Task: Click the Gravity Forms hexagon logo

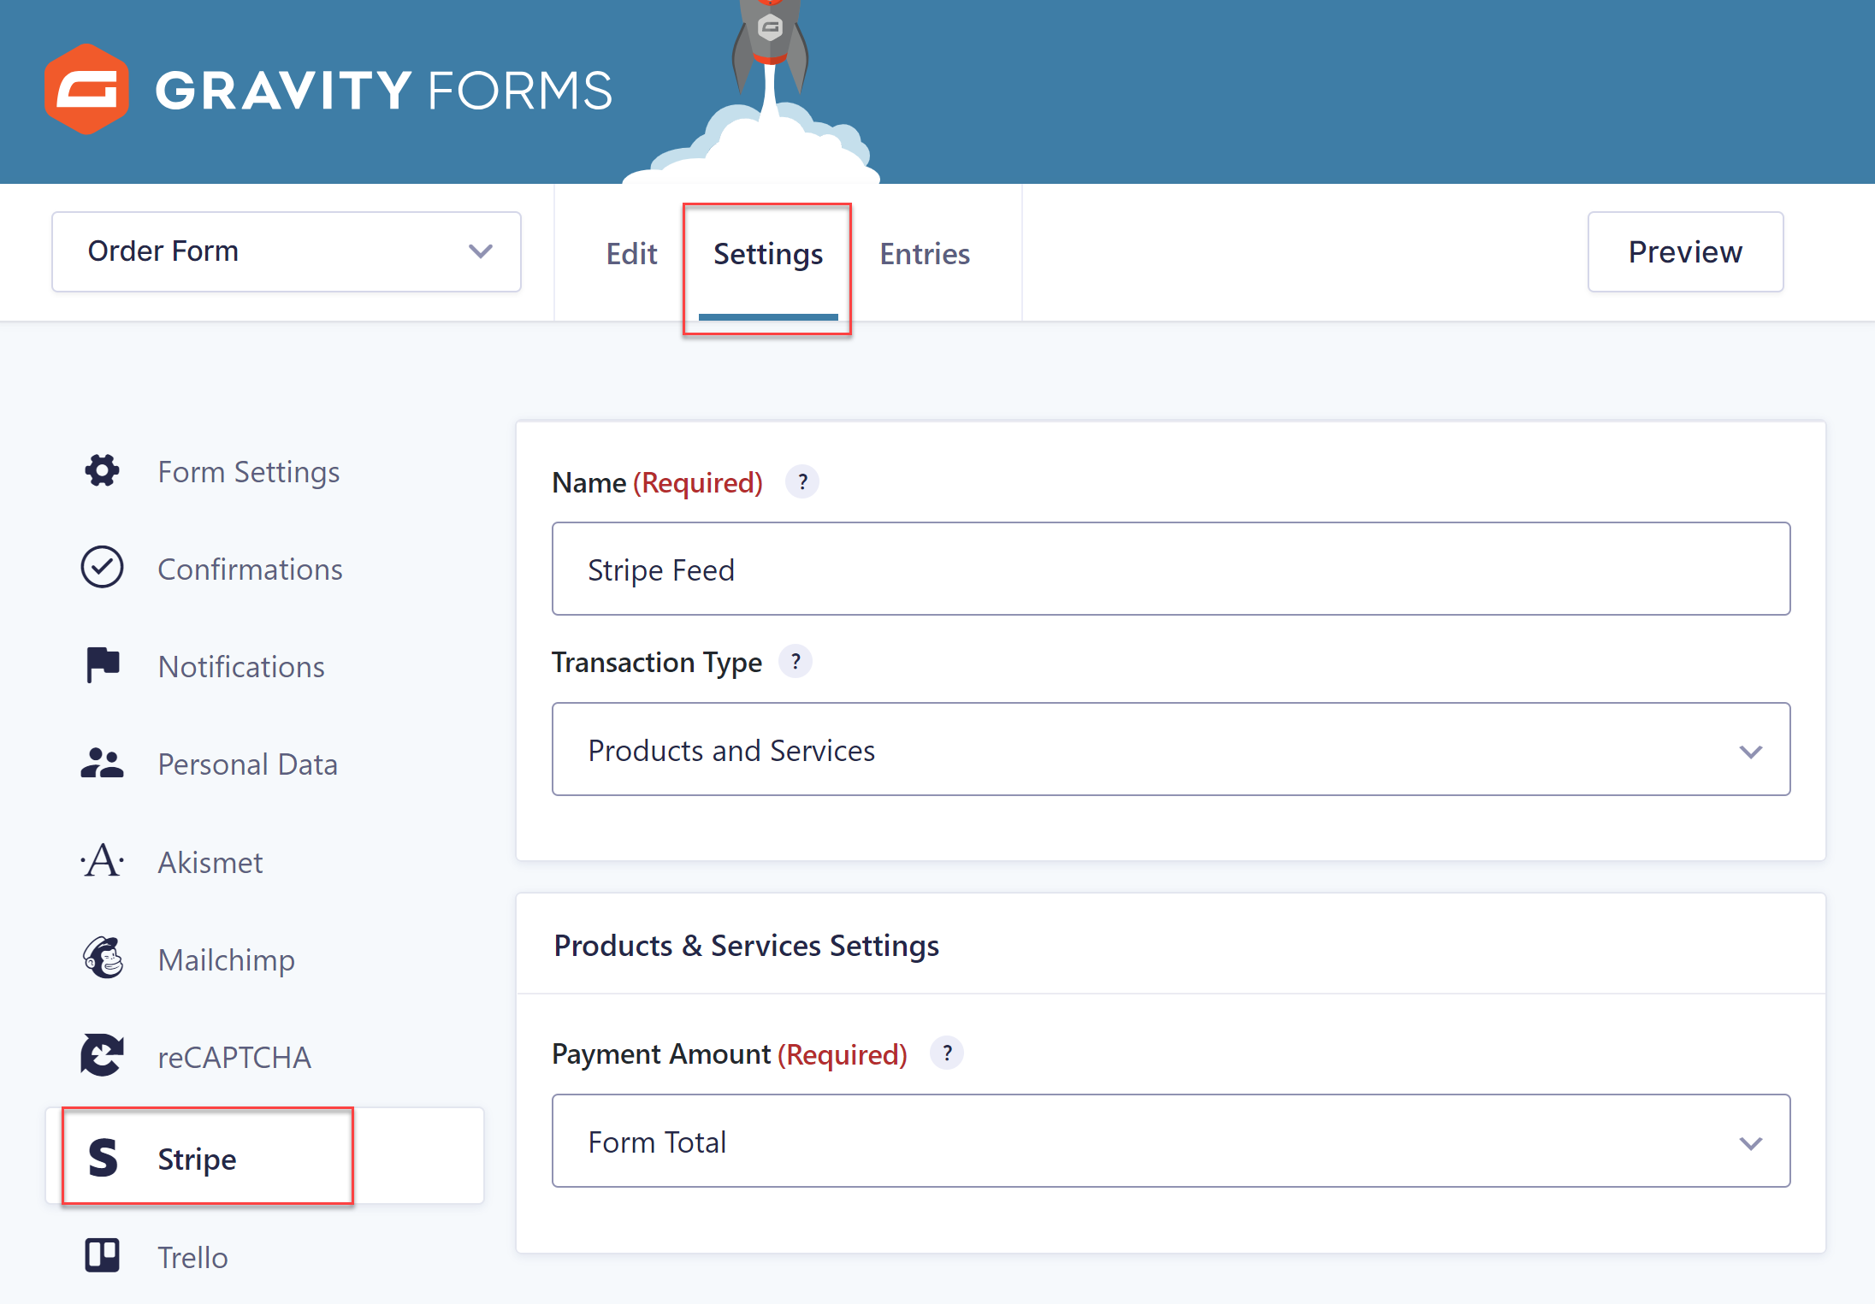Action: click(86, 89)
